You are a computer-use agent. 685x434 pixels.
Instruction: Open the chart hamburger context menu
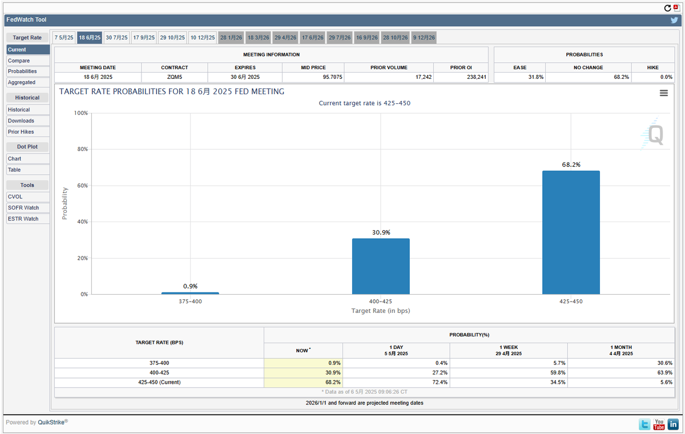(663, 93)
